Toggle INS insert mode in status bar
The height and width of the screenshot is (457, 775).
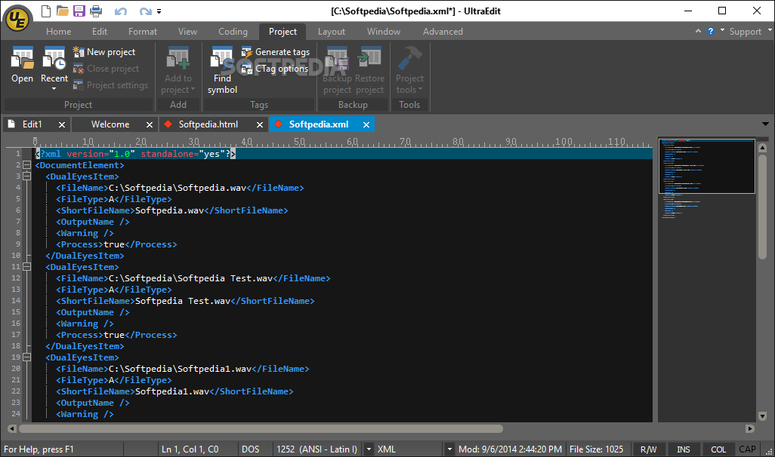point(683,449)
